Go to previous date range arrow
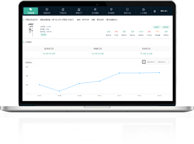Screen dimensions: 194x144 pyautogui.click(x=144, y=62)
